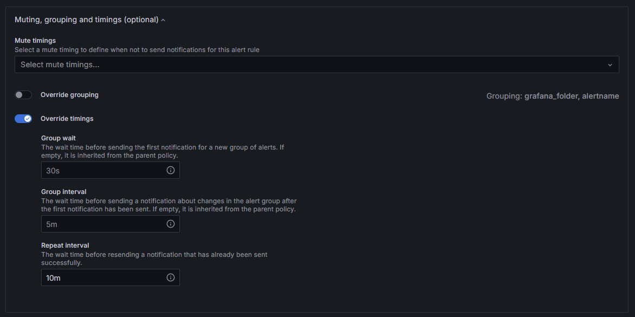
Task: Open the Select mute timings dropdown
Action: [317, 64]
